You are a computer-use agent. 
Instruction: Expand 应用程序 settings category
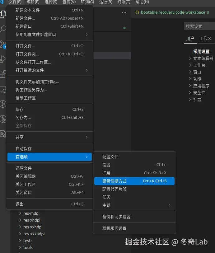tap(199, 86)
